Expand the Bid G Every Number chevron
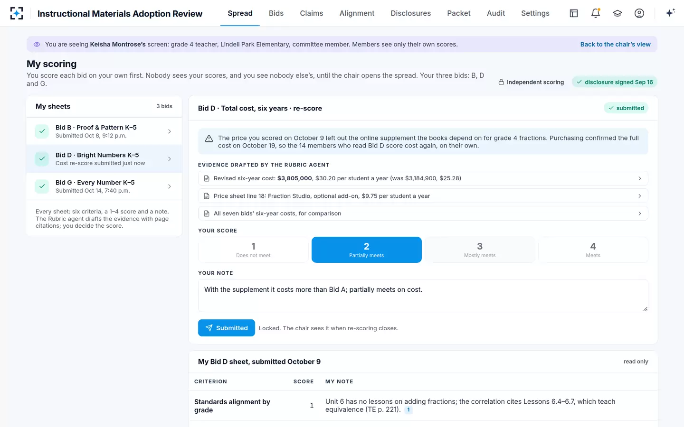Screen dimensions: 684x427 170,186
